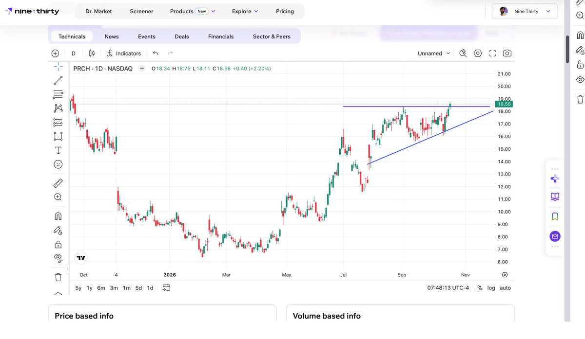The width and height of the screenshot is (585, 339).
Task: Set the chart range to 1d
Action: pos(150,288)
